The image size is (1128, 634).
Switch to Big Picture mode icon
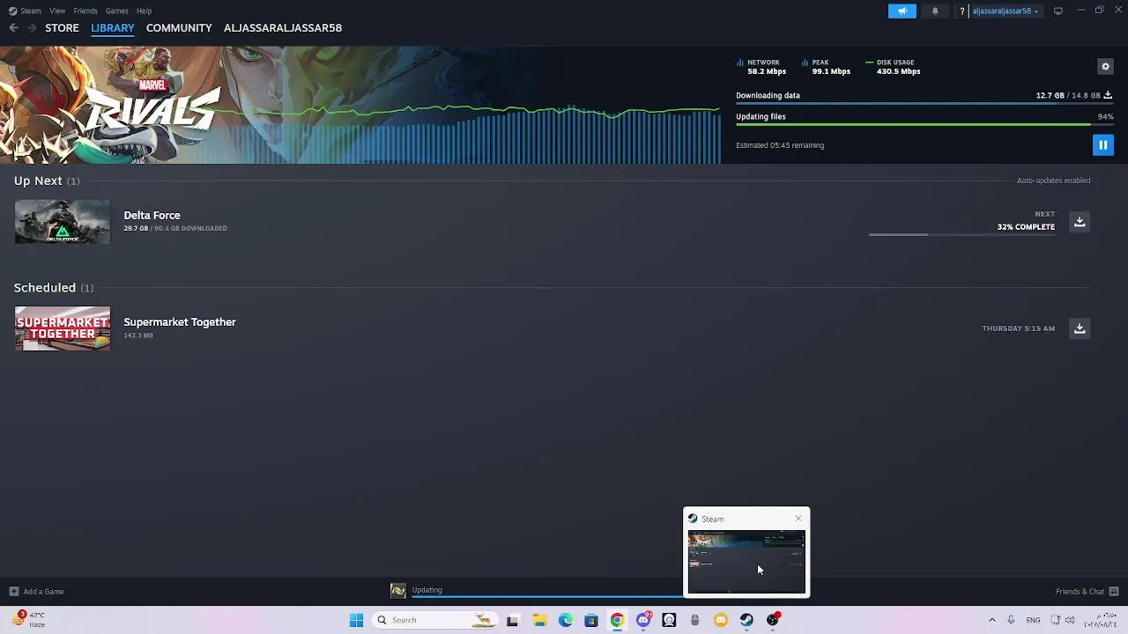pos(1057,11)
